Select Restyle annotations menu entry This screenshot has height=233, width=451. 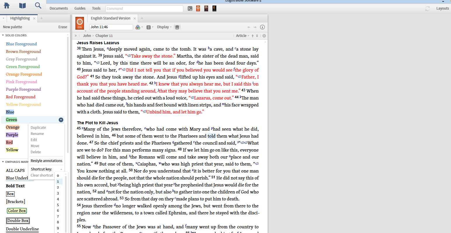click(x=46, y=161)
